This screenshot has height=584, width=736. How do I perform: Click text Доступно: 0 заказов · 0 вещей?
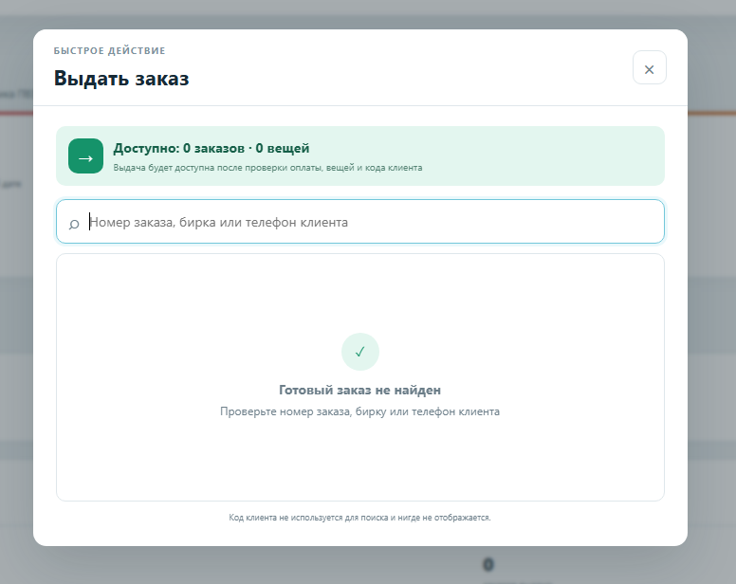click(x=212, y=148)
